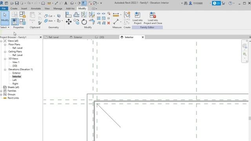251x141 pixels.
Task: Open the Cut dropdown arrow
Action: click(54, 16)
